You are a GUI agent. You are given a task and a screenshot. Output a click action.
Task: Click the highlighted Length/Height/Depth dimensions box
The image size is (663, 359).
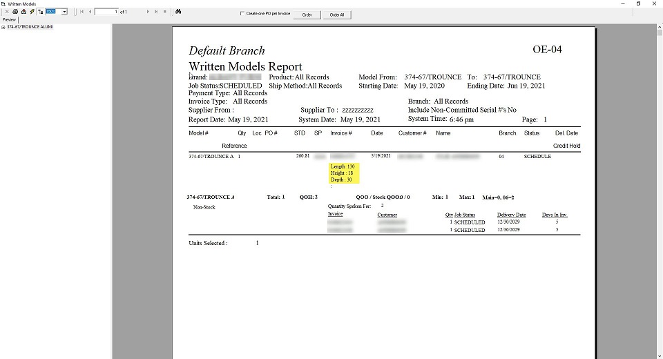[x=344, y=173]
